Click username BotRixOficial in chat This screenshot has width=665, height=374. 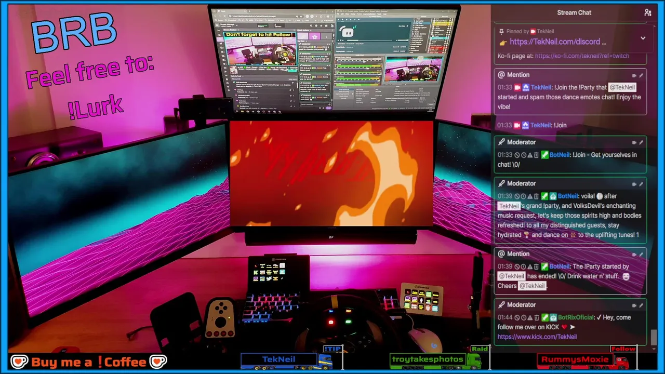[x=576, y=317]
